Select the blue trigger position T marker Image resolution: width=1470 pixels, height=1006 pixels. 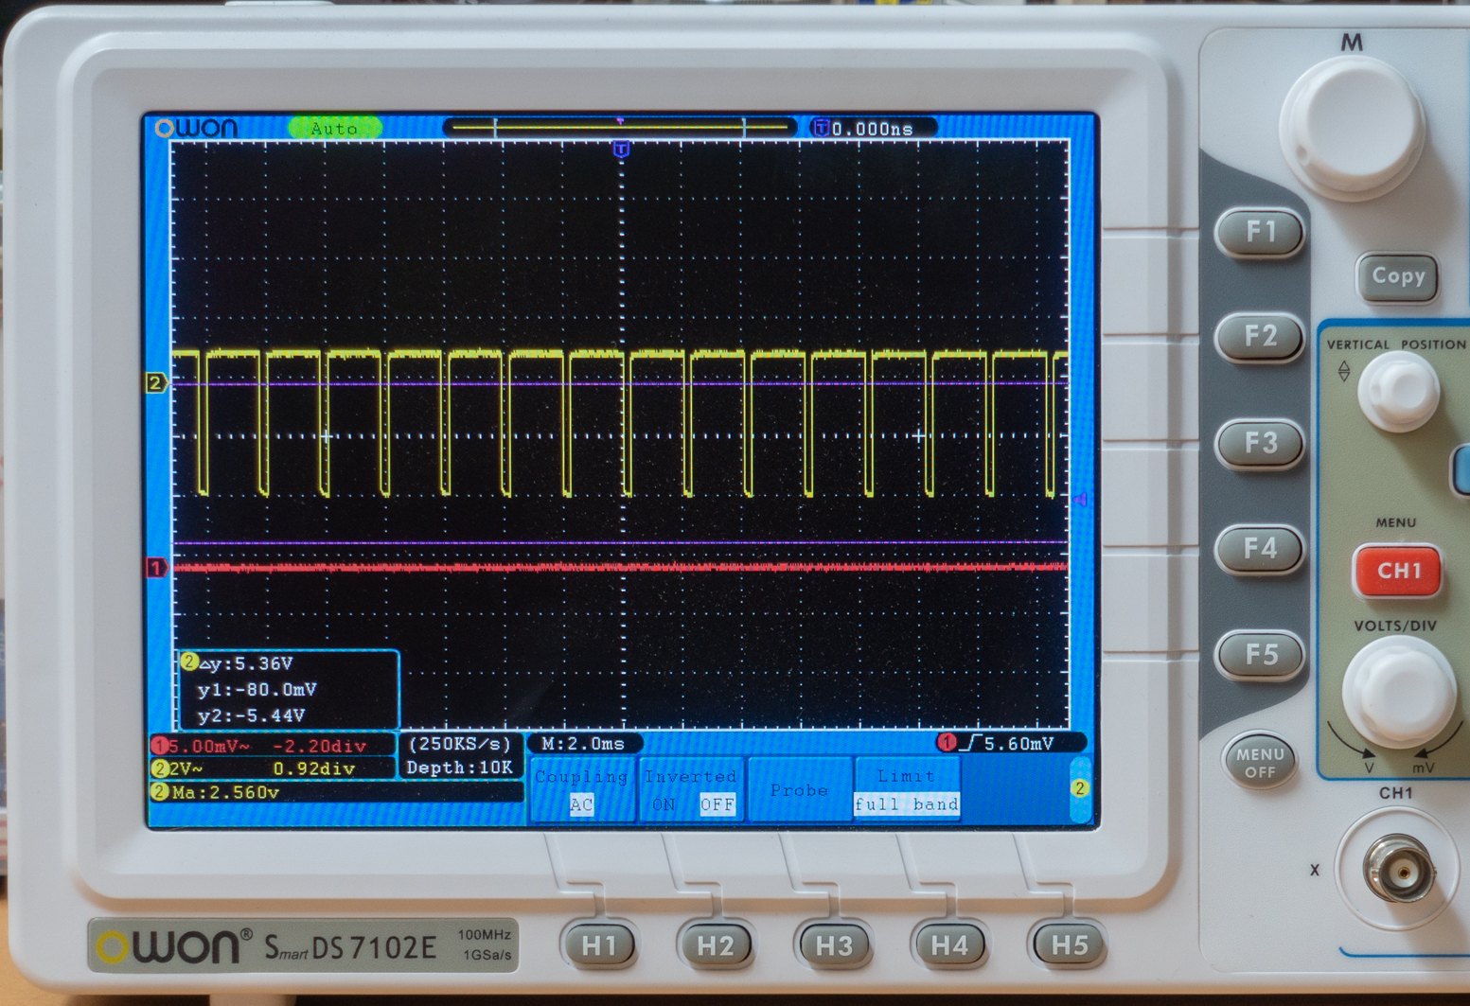[x=621, y=150]
